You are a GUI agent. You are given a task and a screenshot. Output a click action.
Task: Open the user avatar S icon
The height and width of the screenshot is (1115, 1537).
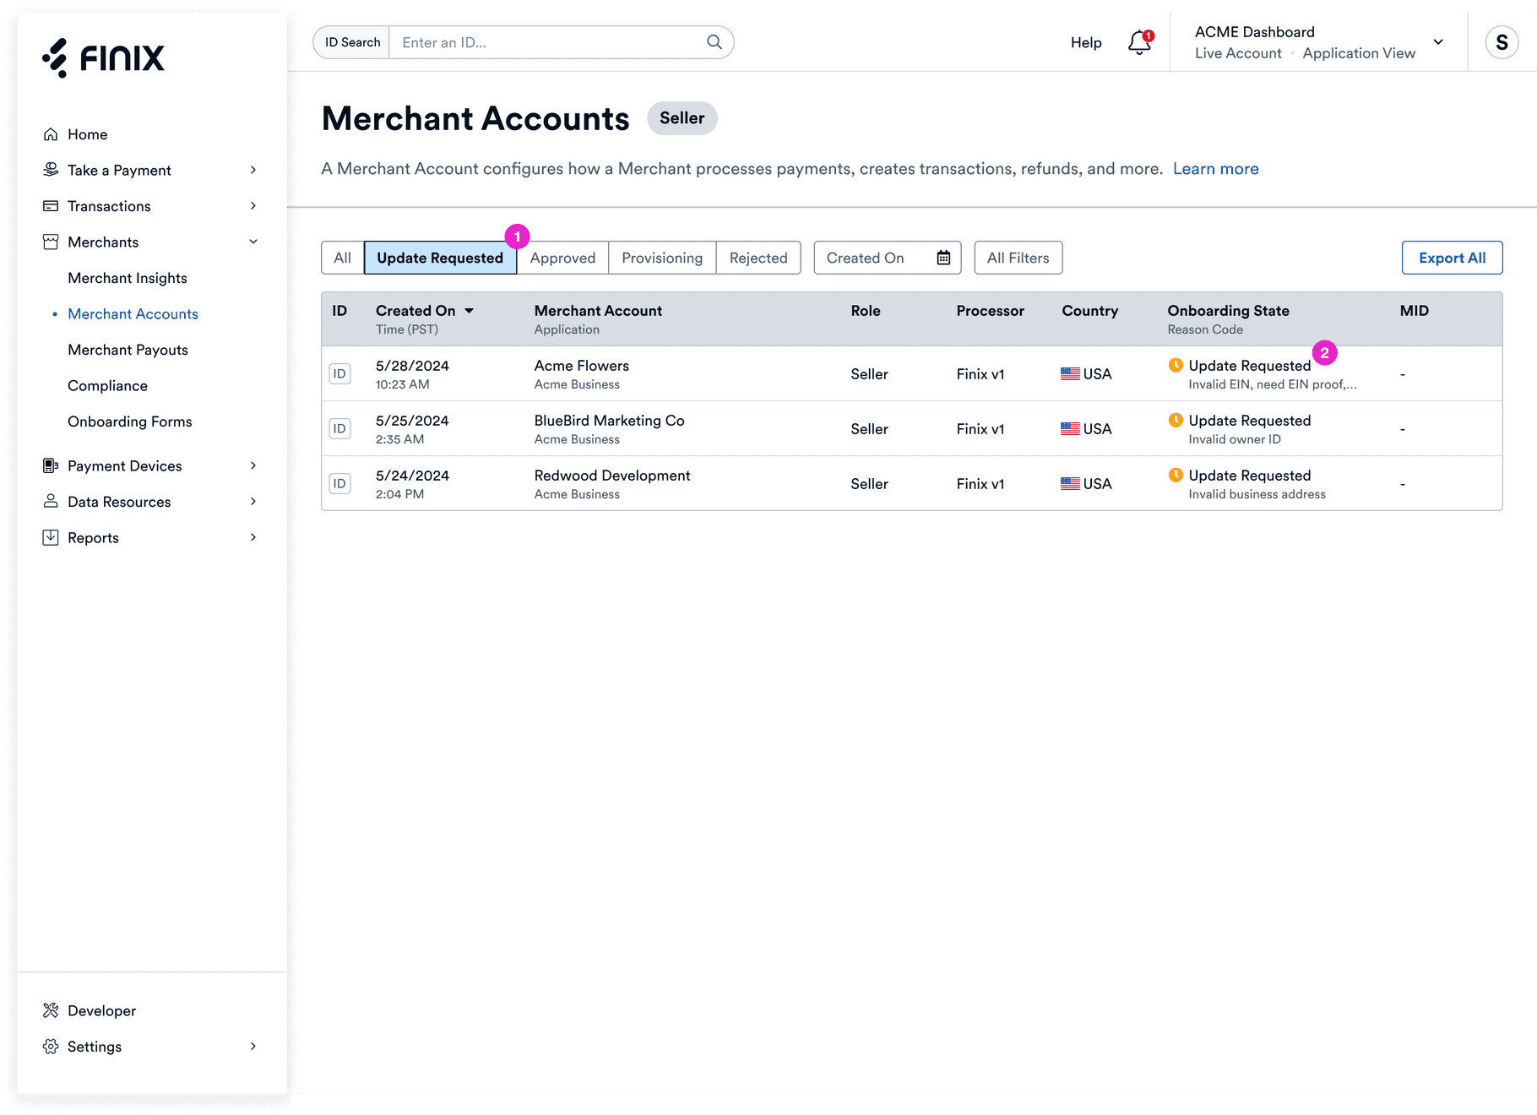(1501, 42)
